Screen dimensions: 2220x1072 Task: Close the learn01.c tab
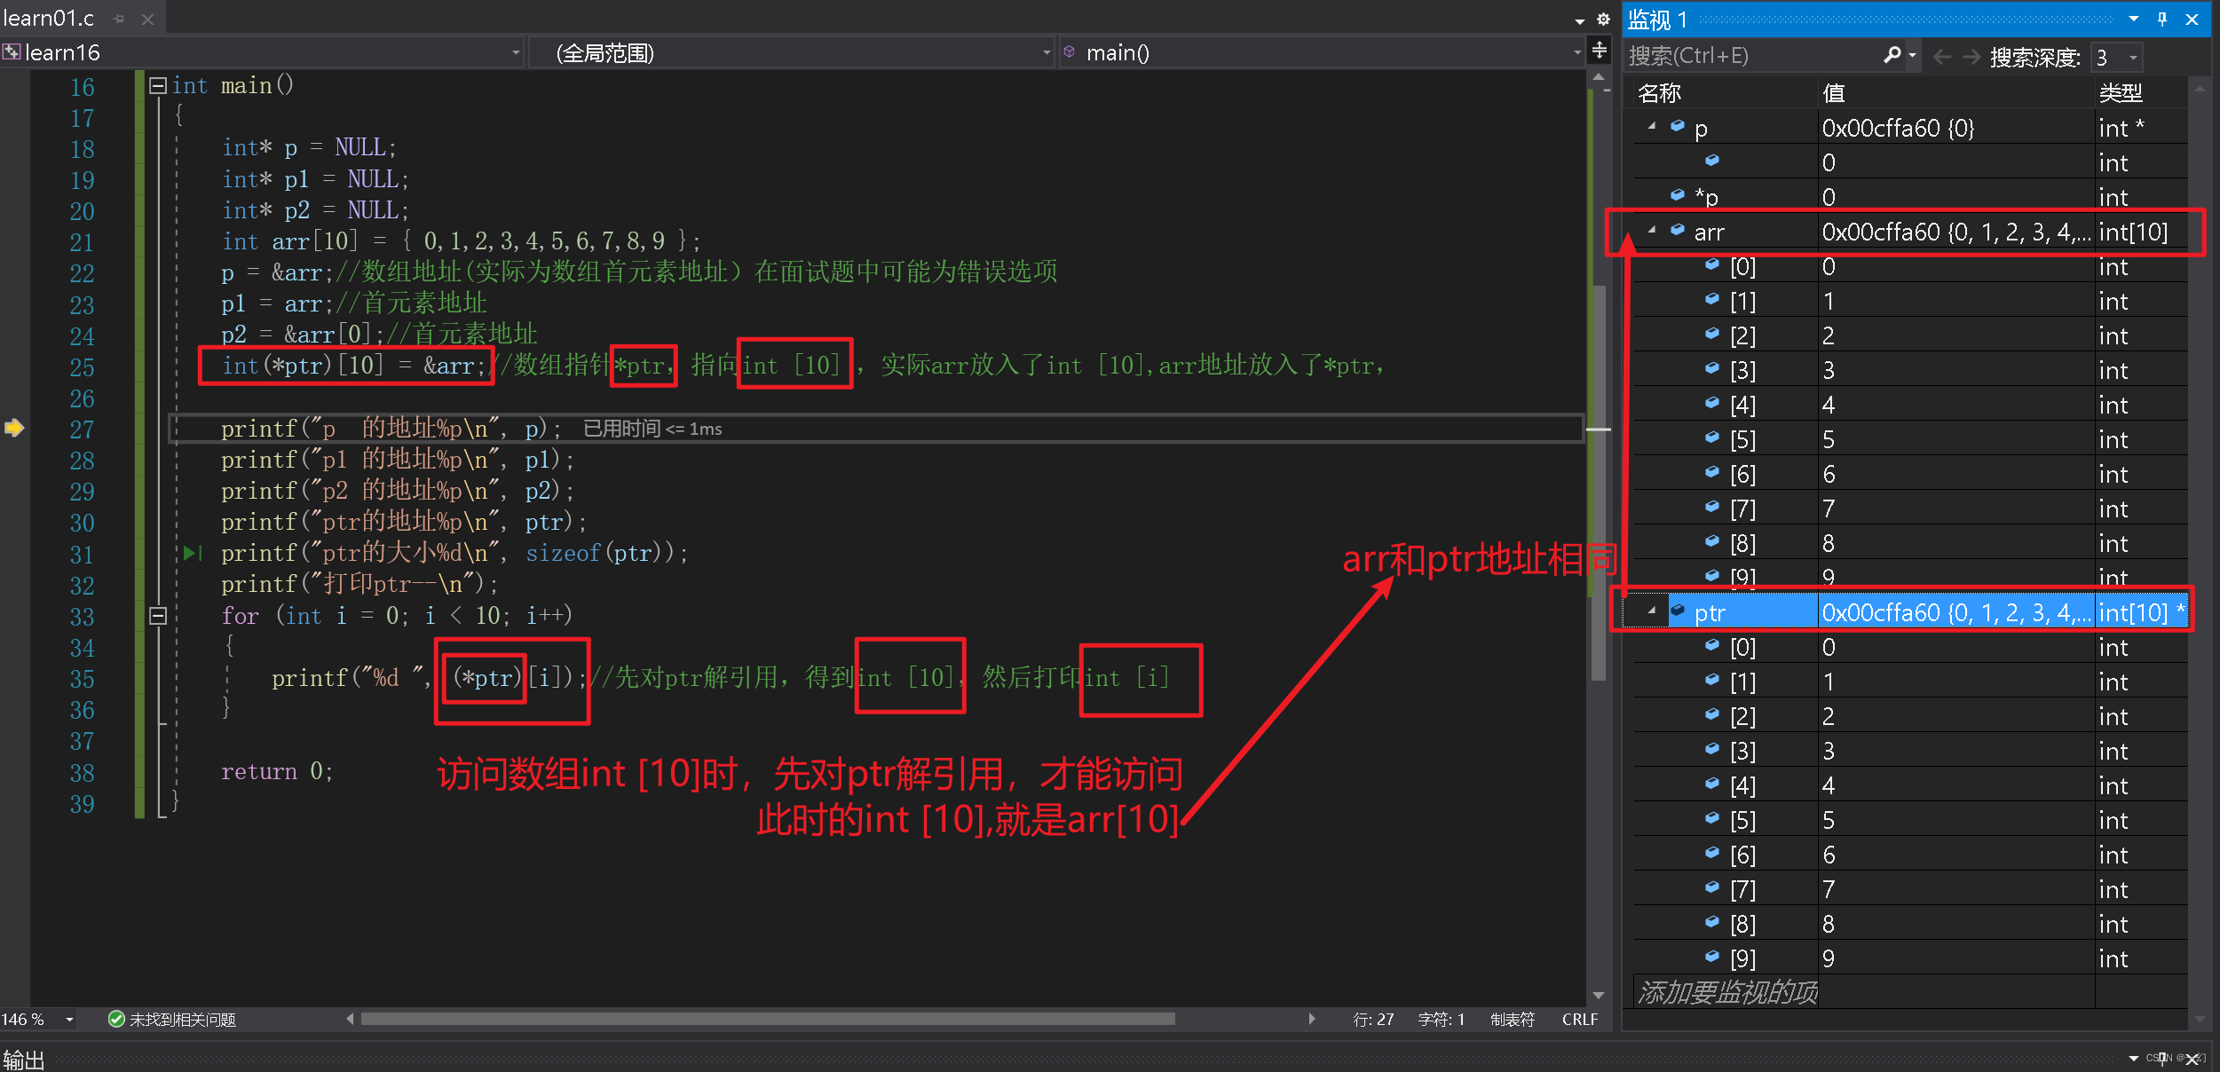click(x=148, y=19)
